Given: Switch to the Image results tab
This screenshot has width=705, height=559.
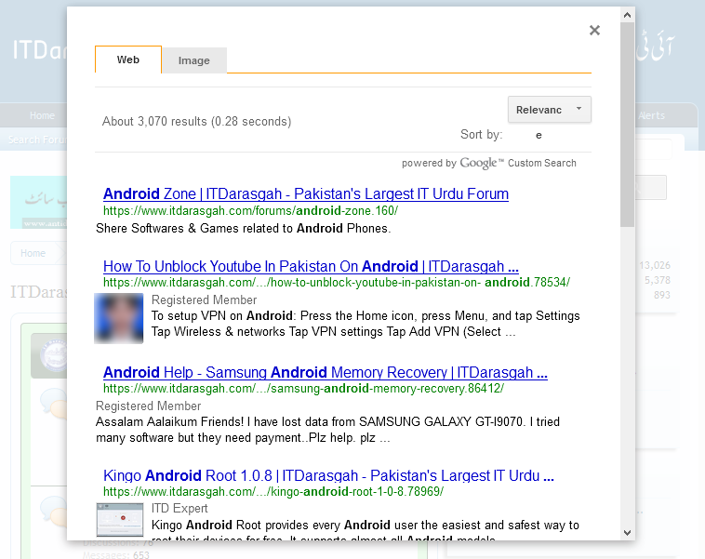Looking at the screenshot, I should coord(193,60).
